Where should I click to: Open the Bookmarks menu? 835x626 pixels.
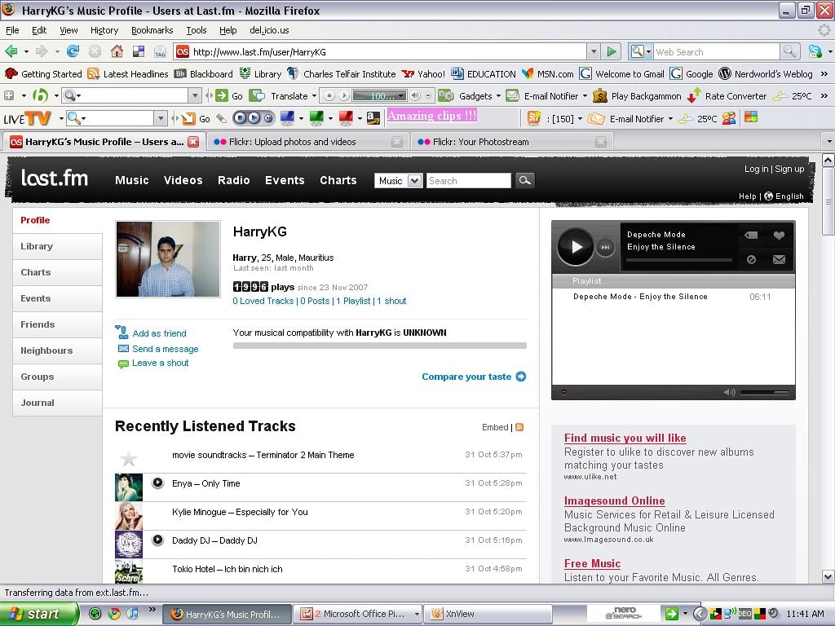(152, 30)
